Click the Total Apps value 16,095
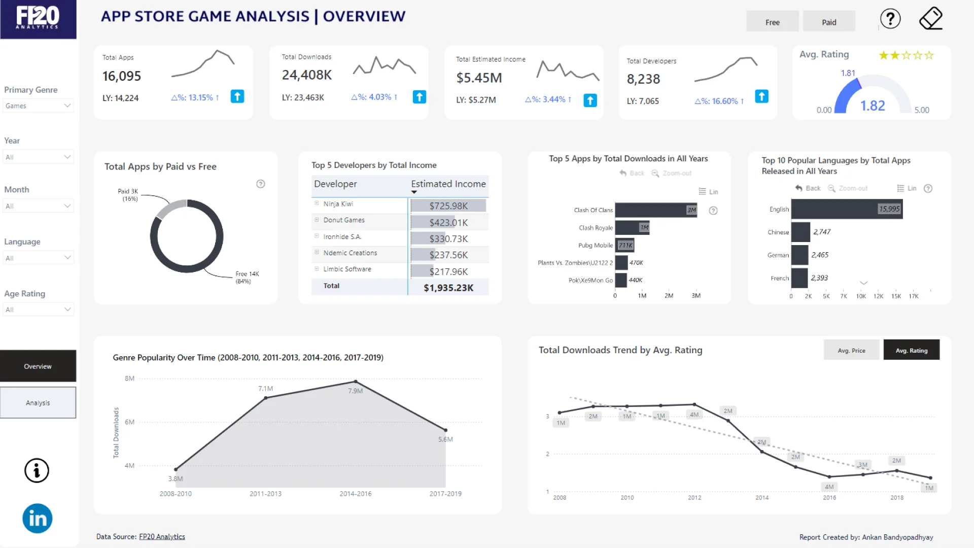The height and width of the screenshot is (548, 974). click(x=122, y=76)
